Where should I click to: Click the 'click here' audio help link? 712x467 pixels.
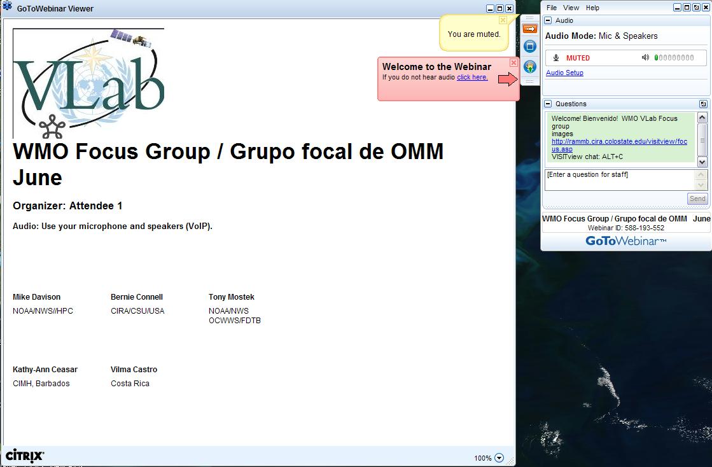472,77
